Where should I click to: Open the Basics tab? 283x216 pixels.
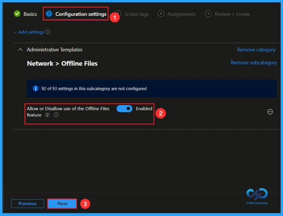click(30, 14)
